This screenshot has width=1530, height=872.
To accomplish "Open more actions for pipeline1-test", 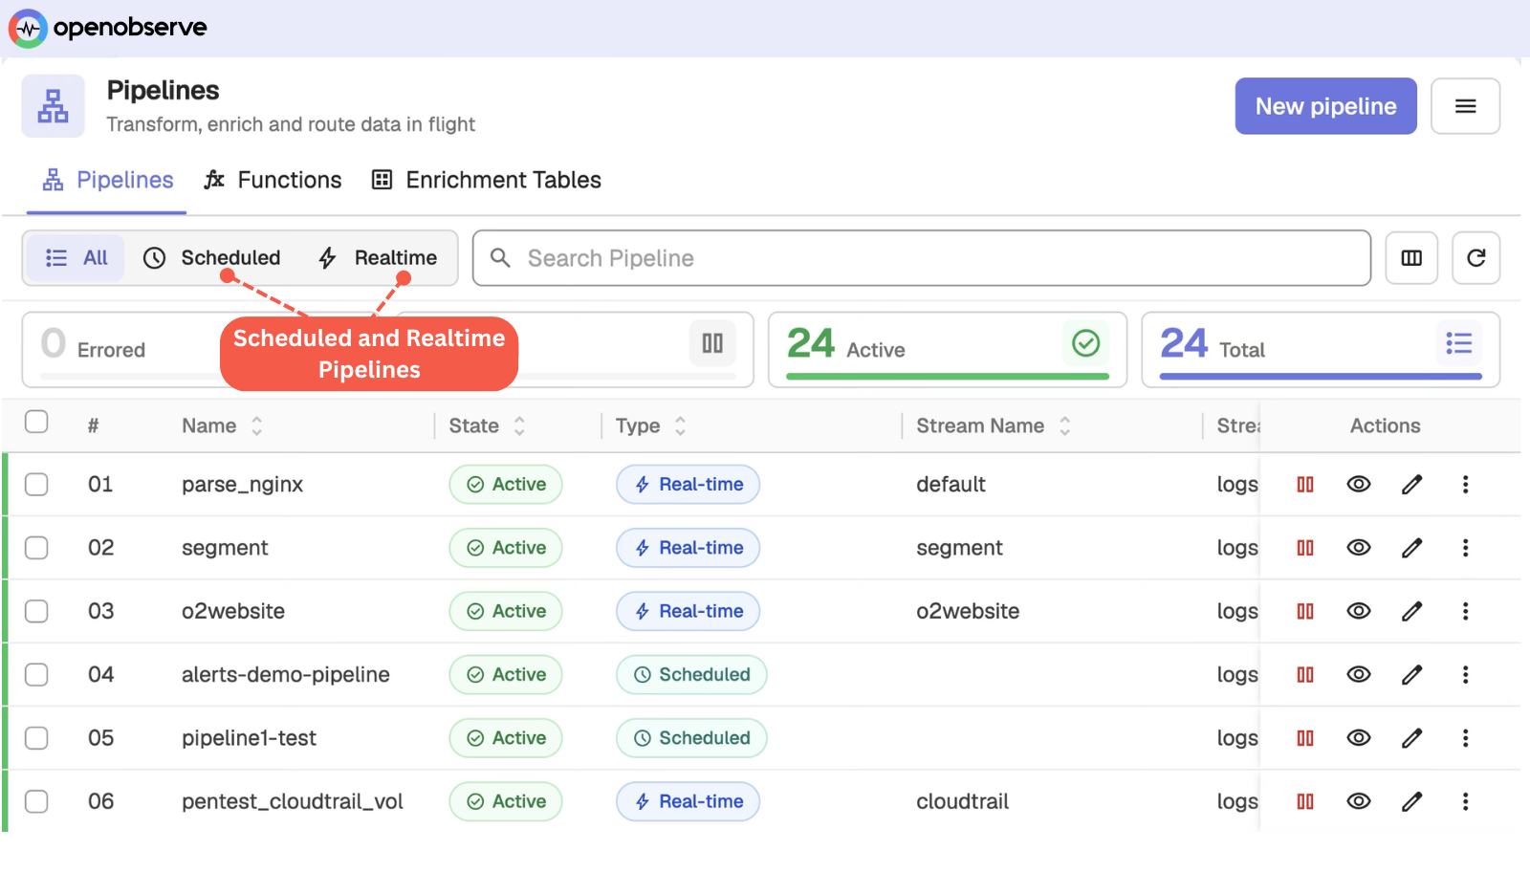I will click(1465, 738).
